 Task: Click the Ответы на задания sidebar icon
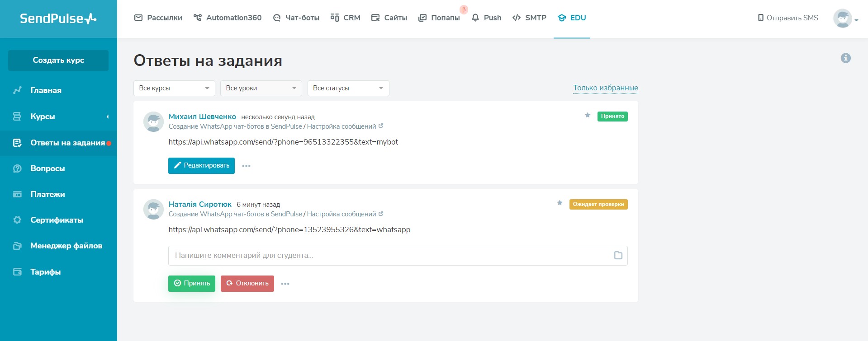click(17, 143)
